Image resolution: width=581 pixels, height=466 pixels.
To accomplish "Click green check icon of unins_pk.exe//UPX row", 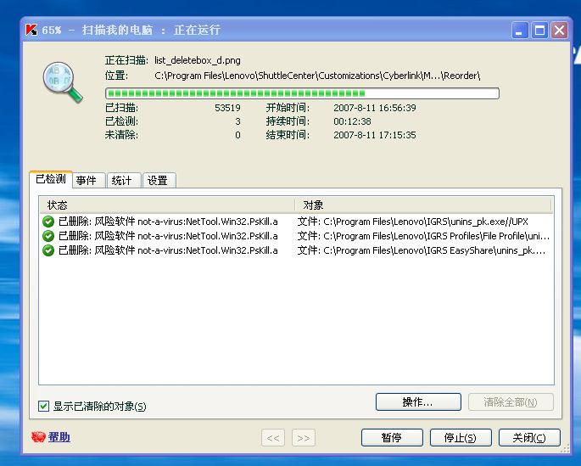I will click(48, 222).
